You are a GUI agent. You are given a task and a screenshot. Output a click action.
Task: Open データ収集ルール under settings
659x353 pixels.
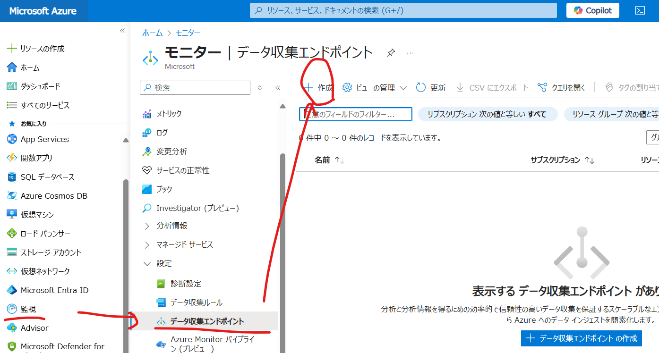click(189, 303)
